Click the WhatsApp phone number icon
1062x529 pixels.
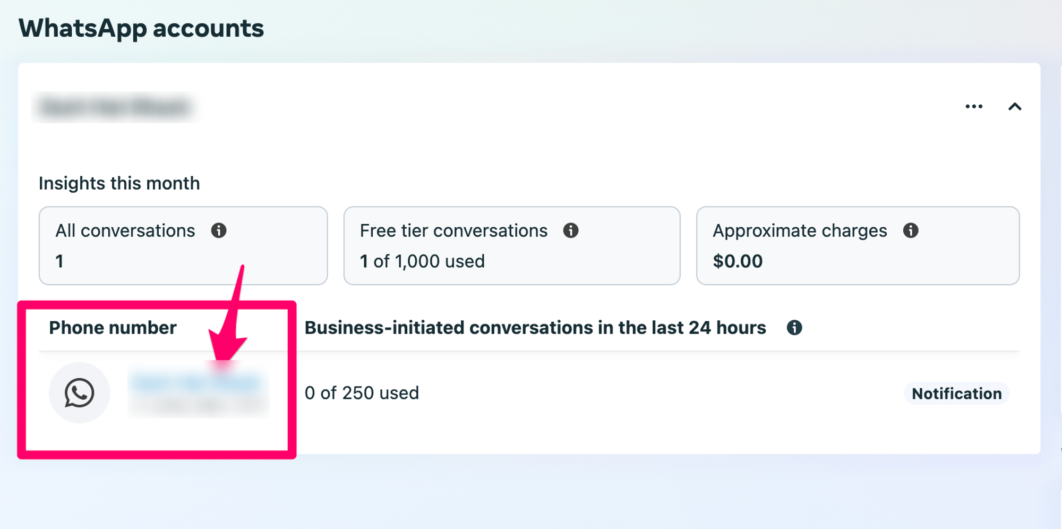tap(80, 393)
